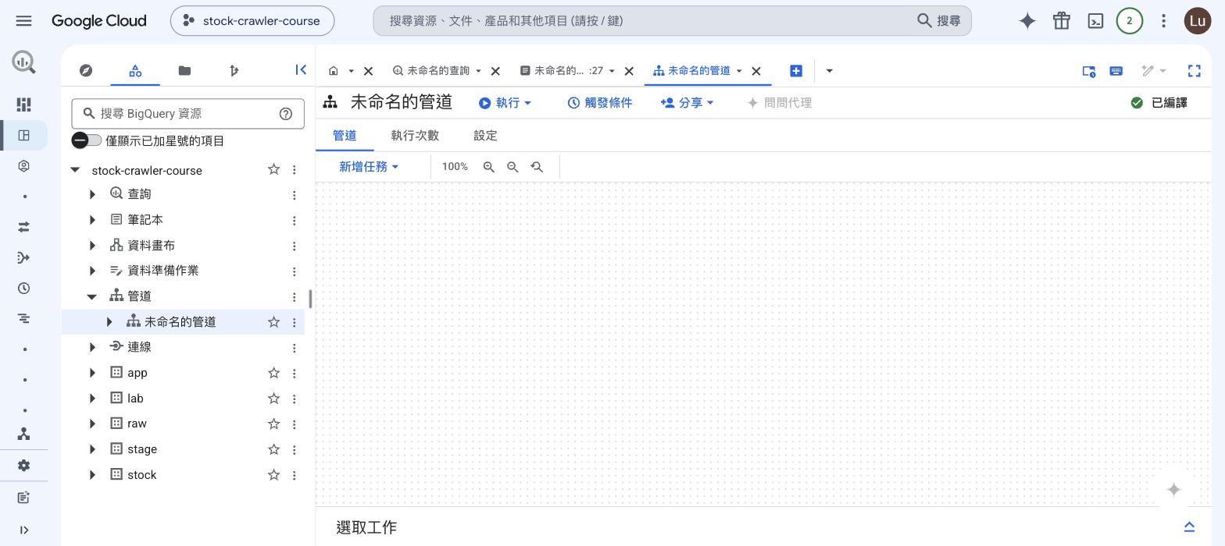Collapse the stock-crawler-course project tree
Image resolution: width=1225 pixels, height=546 pixels.
(x=75, y=170)
